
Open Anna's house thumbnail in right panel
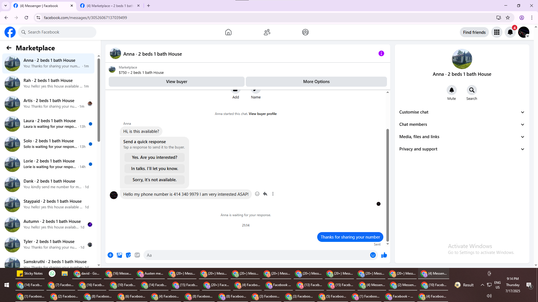462,59
